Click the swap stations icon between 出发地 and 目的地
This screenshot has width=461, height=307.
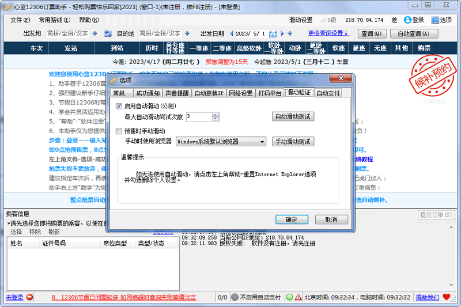pyautogui.click(x=108, y=33)
